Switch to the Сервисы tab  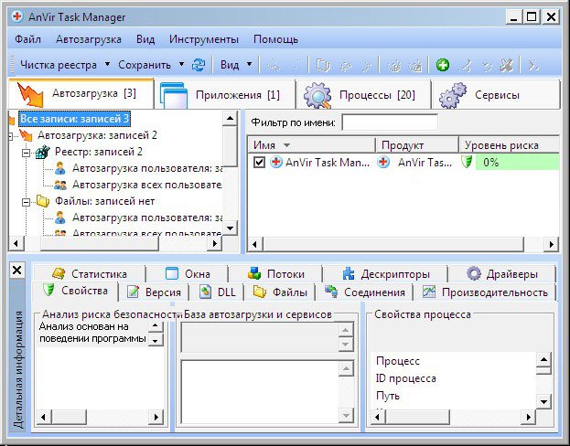click(496, 95)
